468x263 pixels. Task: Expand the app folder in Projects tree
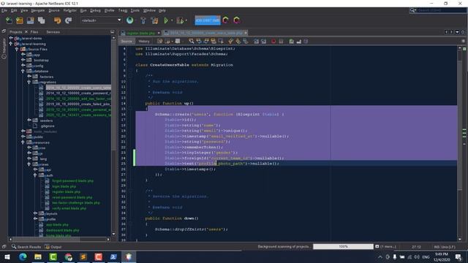click(23, 55)
